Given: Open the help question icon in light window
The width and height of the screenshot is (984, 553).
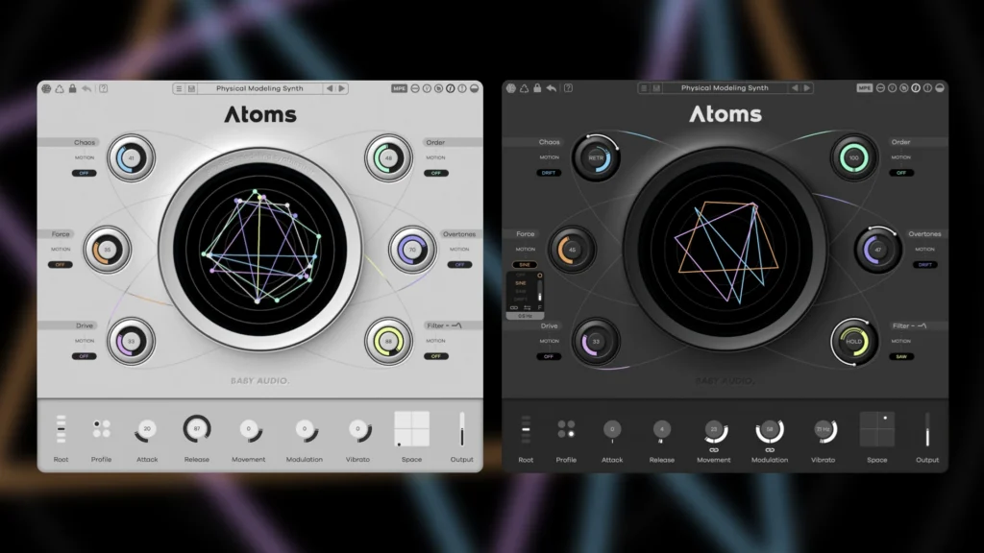Looking at the screenshot, I should 104,88.
